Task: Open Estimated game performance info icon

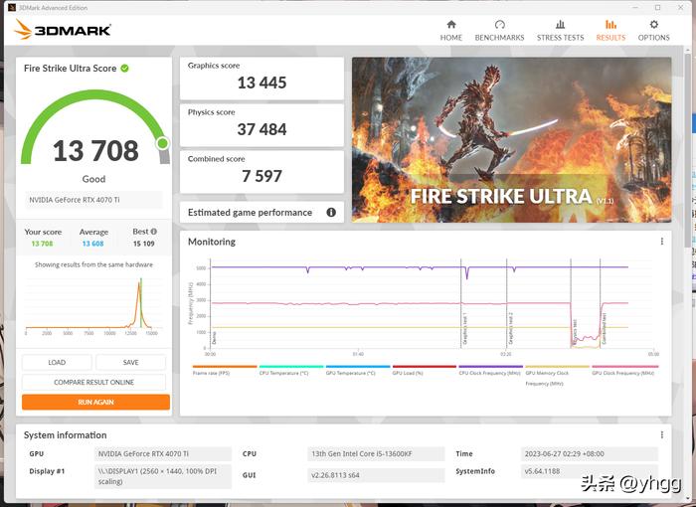Action: pyautogui.click(x=331, y=212)
